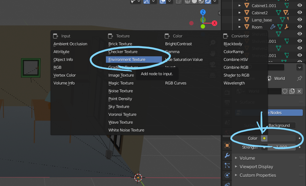Image resolution: width=306 pixels, height=186 pixels.
Task: Toggle the viewport overlays button
Action: (162, 1)
